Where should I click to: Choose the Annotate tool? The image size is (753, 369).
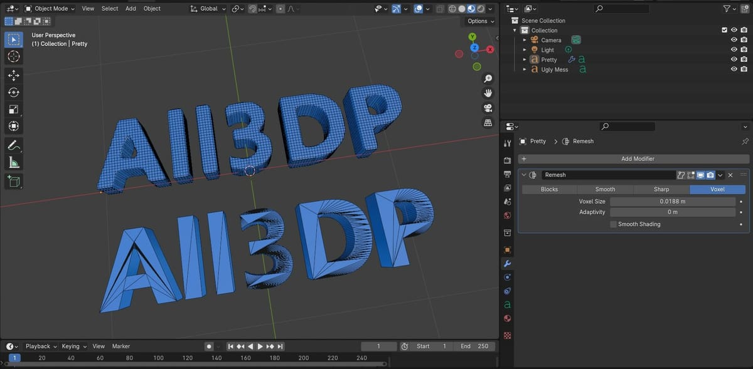[x=13, y=145]
